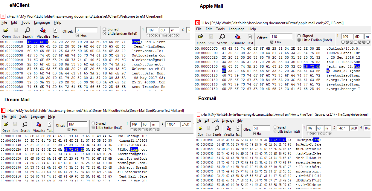Toggle Signed checkbox in Apple Mail window
The width and height of the screenshot is (372, 191).
(x=299, y=36)
